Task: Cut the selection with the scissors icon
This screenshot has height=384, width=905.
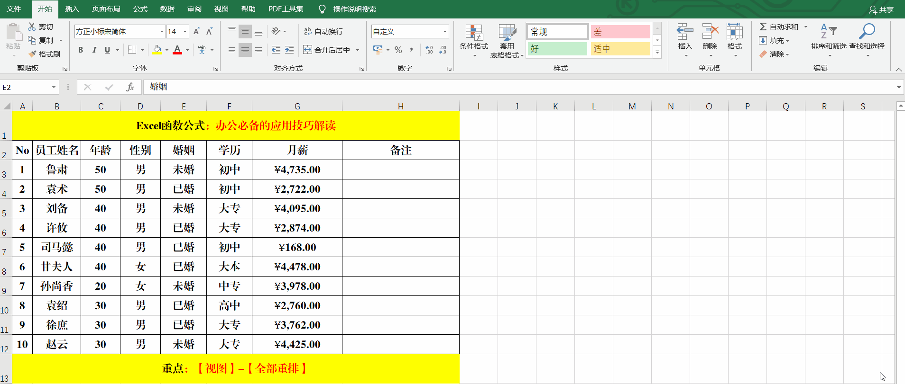Action: tap(32, 27)
